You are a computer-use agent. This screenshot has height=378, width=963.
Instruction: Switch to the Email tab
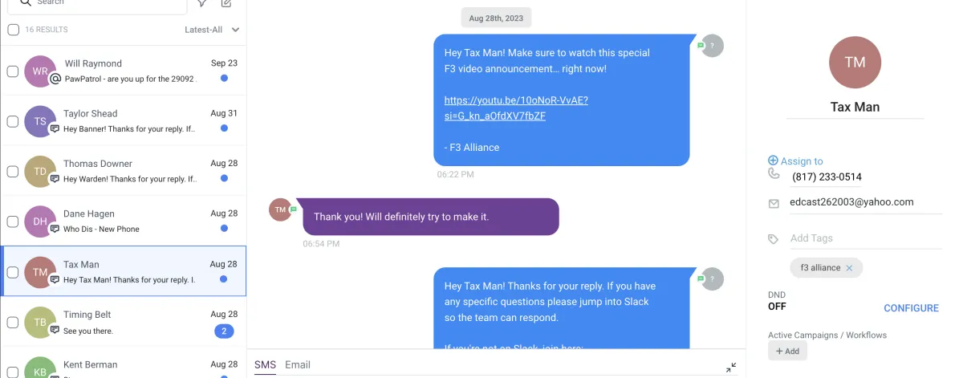(x=298, y=364)
